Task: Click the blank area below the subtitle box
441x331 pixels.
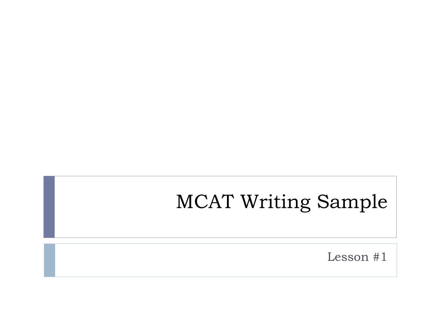Action: (x=220, y=304)
